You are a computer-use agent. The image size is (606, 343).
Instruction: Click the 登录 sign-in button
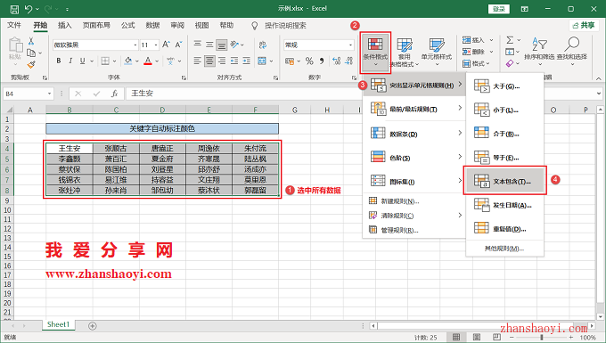[499, 9]
